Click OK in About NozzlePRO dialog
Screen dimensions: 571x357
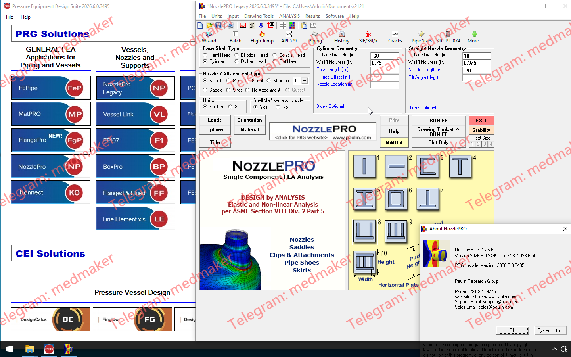click(x=512, y=330)
